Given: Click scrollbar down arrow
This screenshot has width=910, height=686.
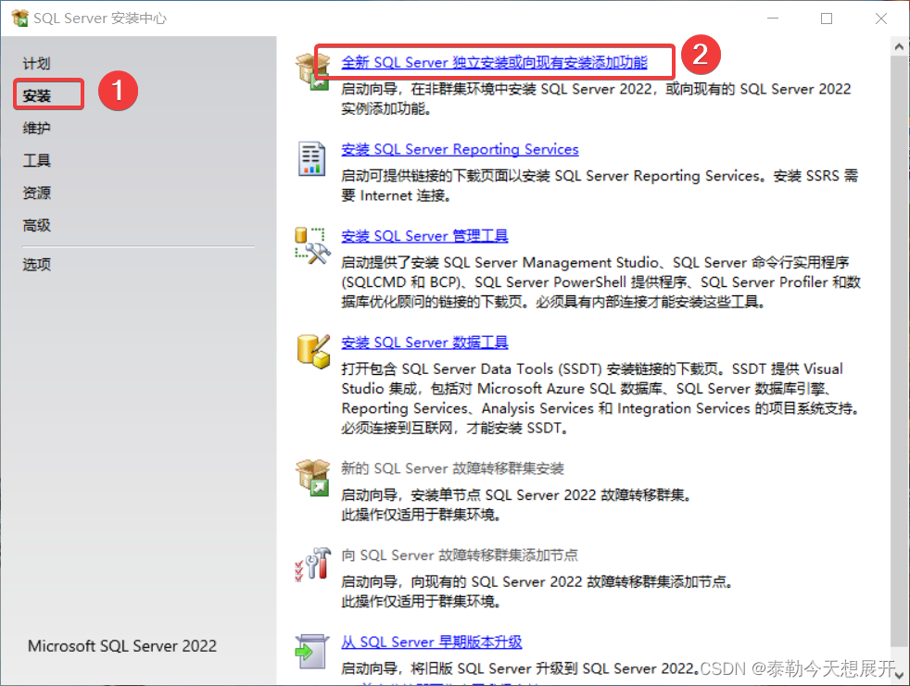Looking at the screenshot, I should coord(899,675).
